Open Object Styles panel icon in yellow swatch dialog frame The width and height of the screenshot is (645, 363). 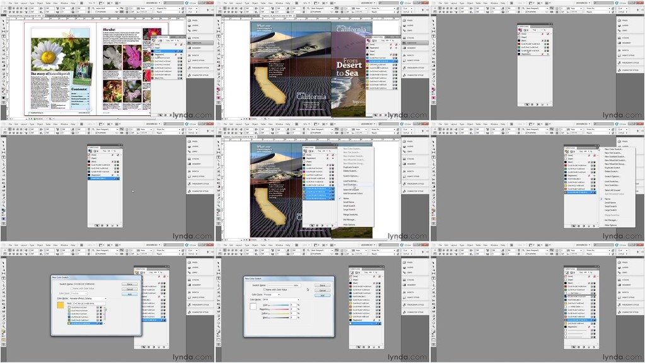[x=190, y=297]
